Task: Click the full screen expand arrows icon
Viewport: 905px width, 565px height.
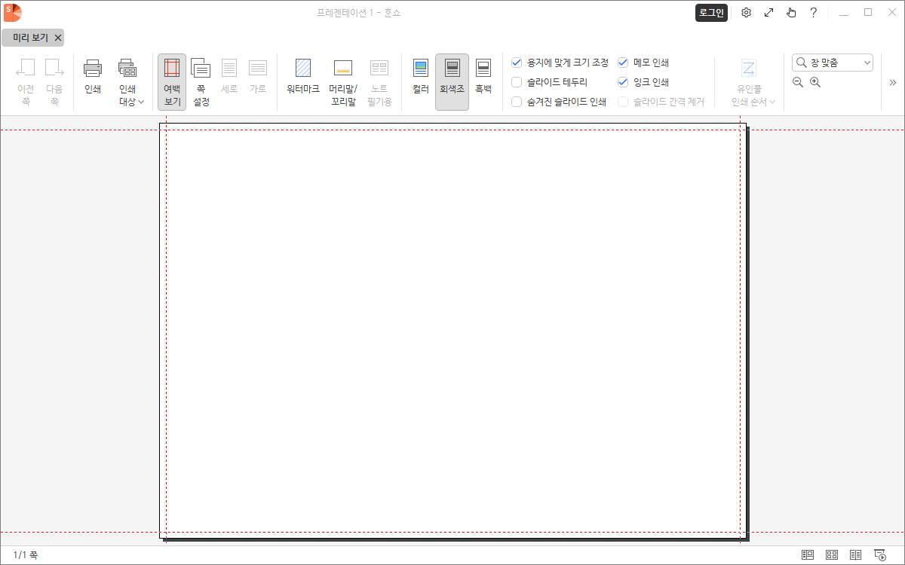Action: click(x=768, y=13)
